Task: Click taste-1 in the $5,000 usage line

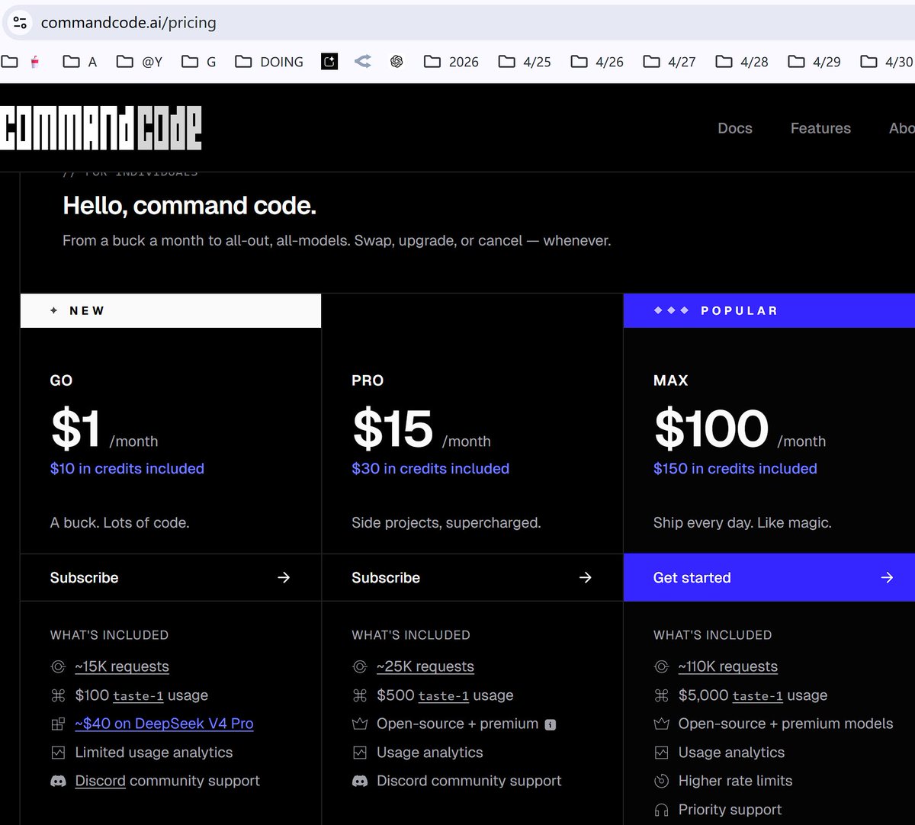Action: coord(757,696)
